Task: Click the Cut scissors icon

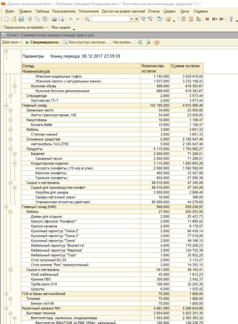Action: [x=30, y=19]
